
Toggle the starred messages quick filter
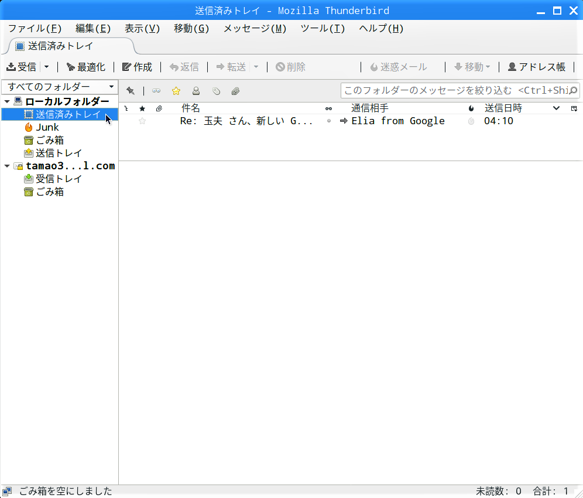click(176, 91)
